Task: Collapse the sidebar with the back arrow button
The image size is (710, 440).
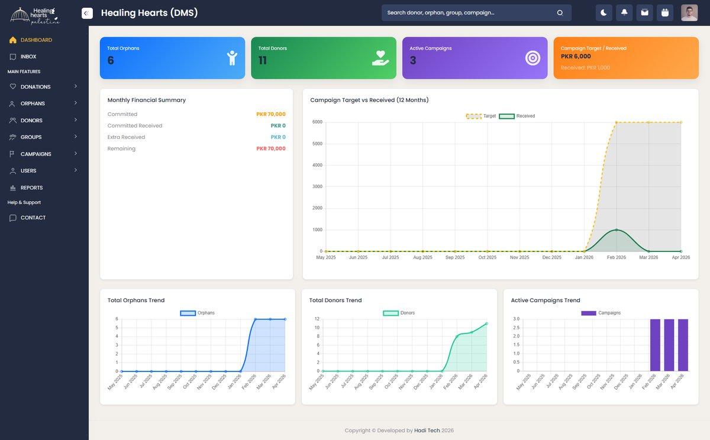Action: (x=87, y=13)
